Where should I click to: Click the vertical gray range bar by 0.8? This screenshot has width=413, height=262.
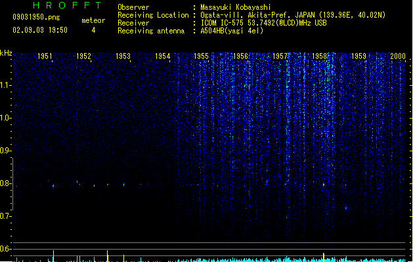[12, 183]
